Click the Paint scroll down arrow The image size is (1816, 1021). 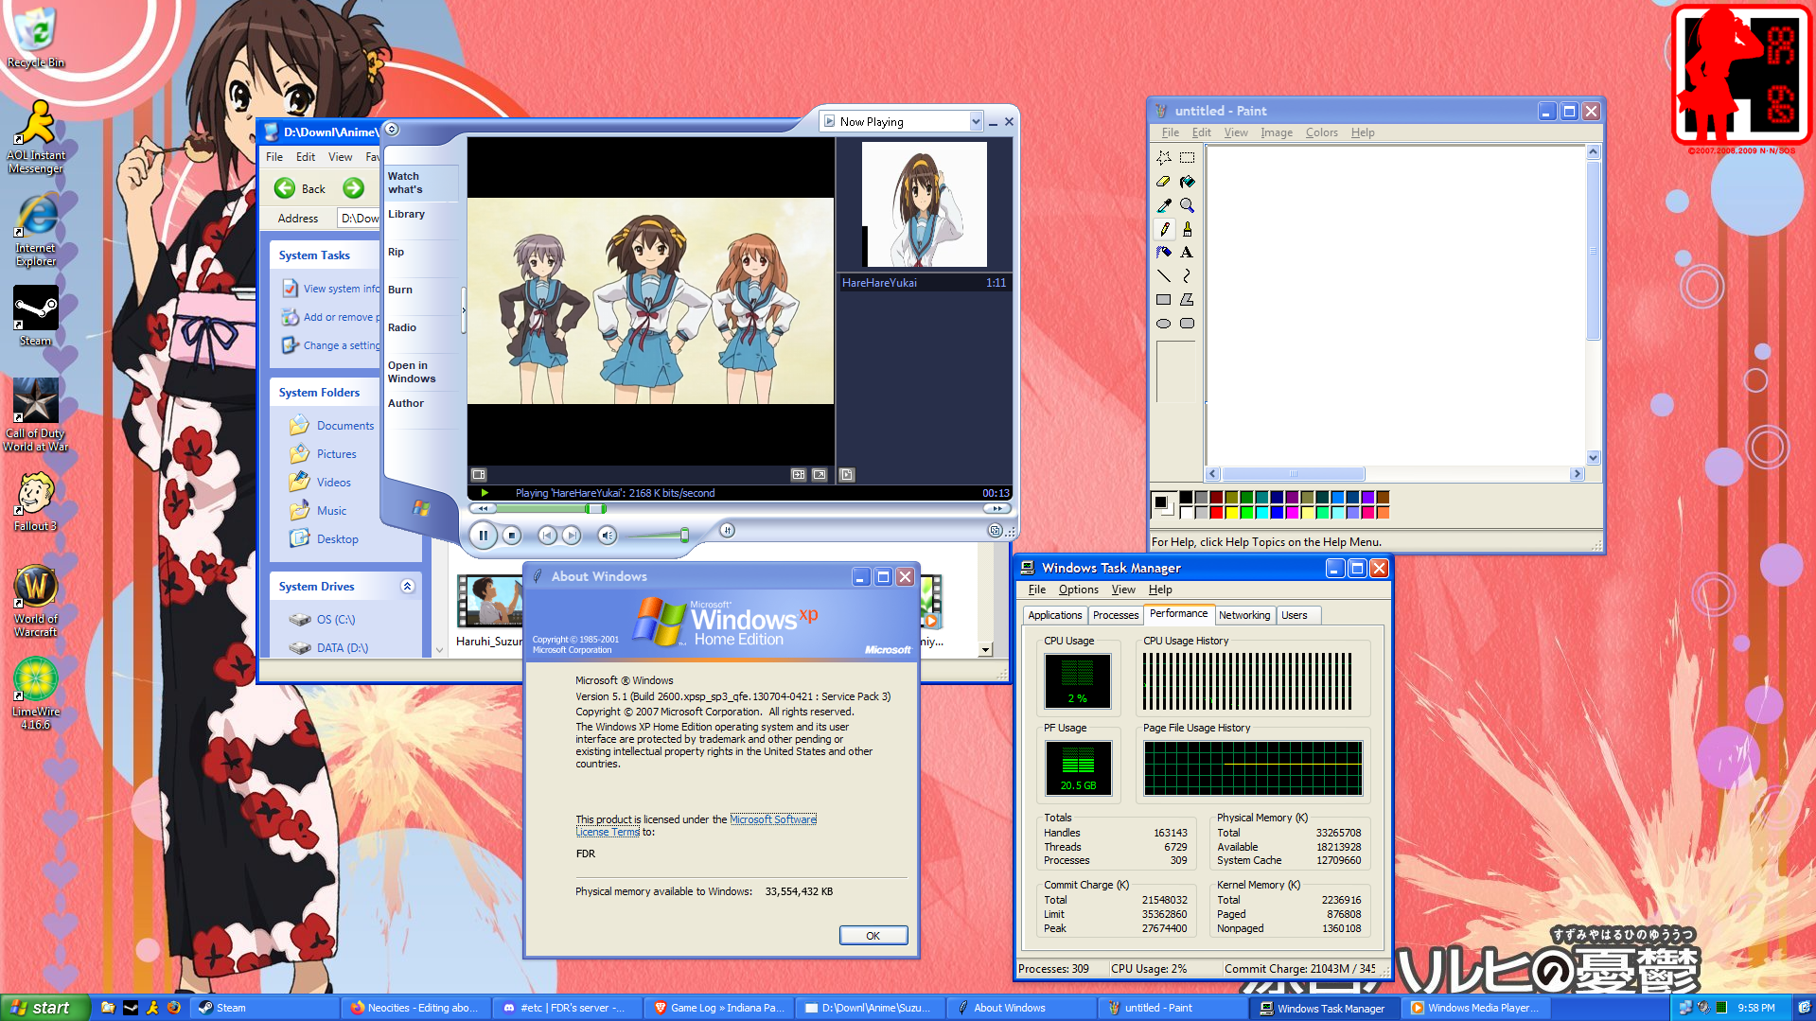[x=1593, y=458]
